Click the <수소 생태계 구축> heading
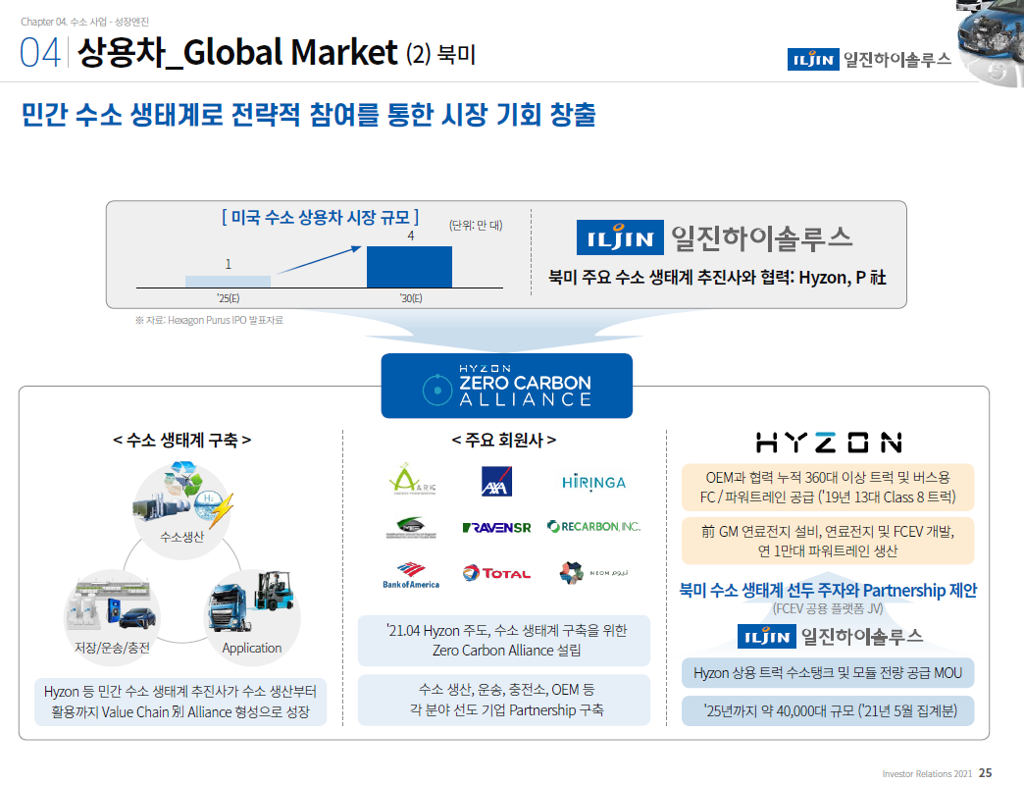 [x=182, y=441]
